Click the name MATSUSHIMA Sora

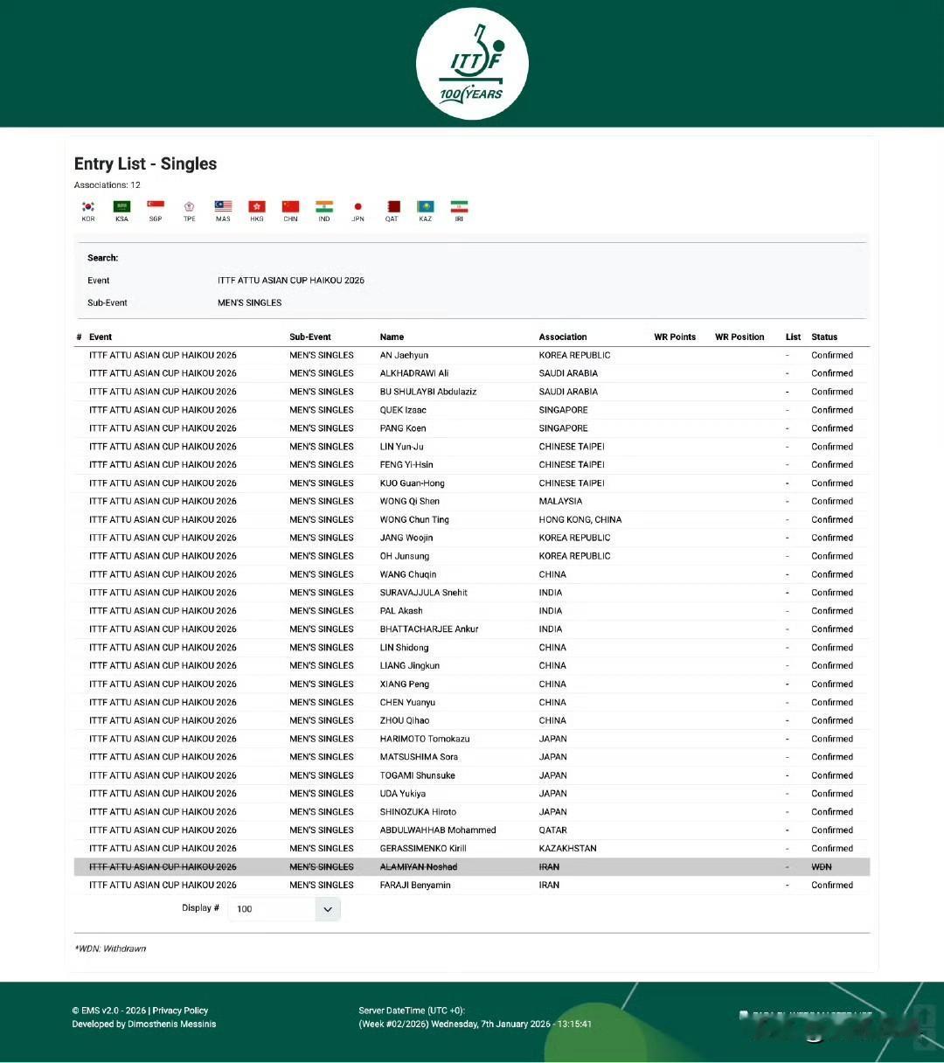419,758
